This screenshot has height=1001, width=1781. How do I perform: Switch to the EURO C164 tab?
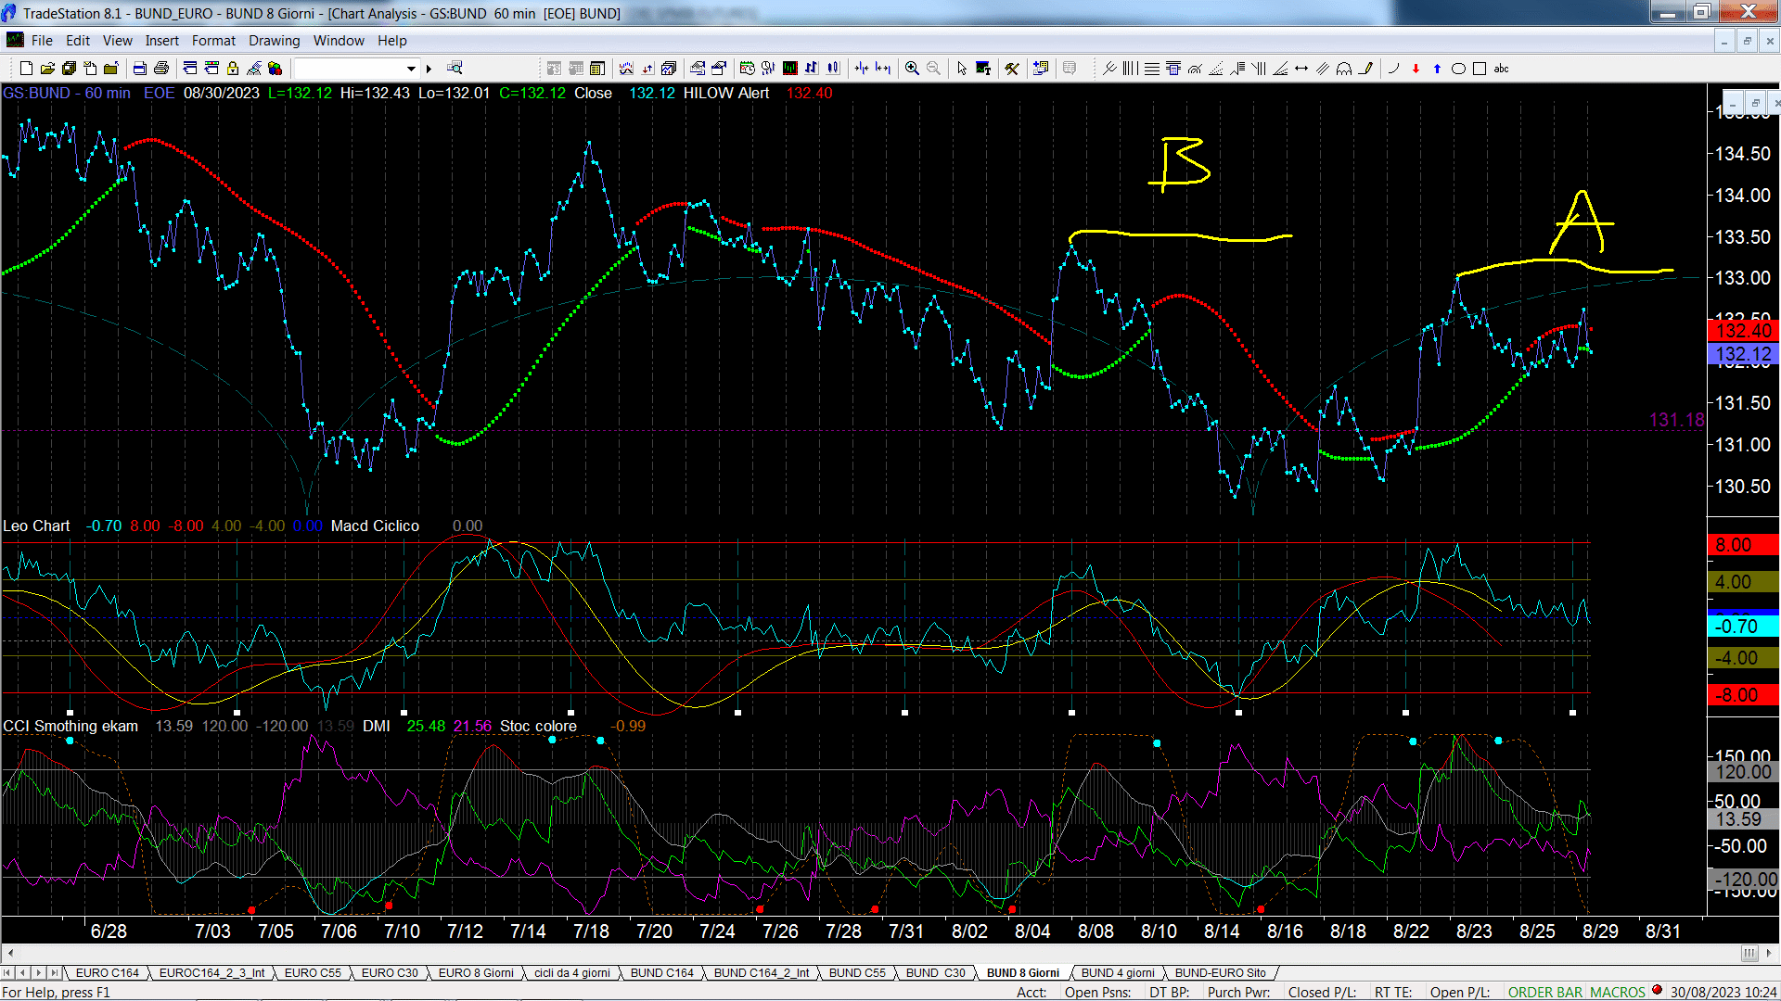(x=107, y=972)
